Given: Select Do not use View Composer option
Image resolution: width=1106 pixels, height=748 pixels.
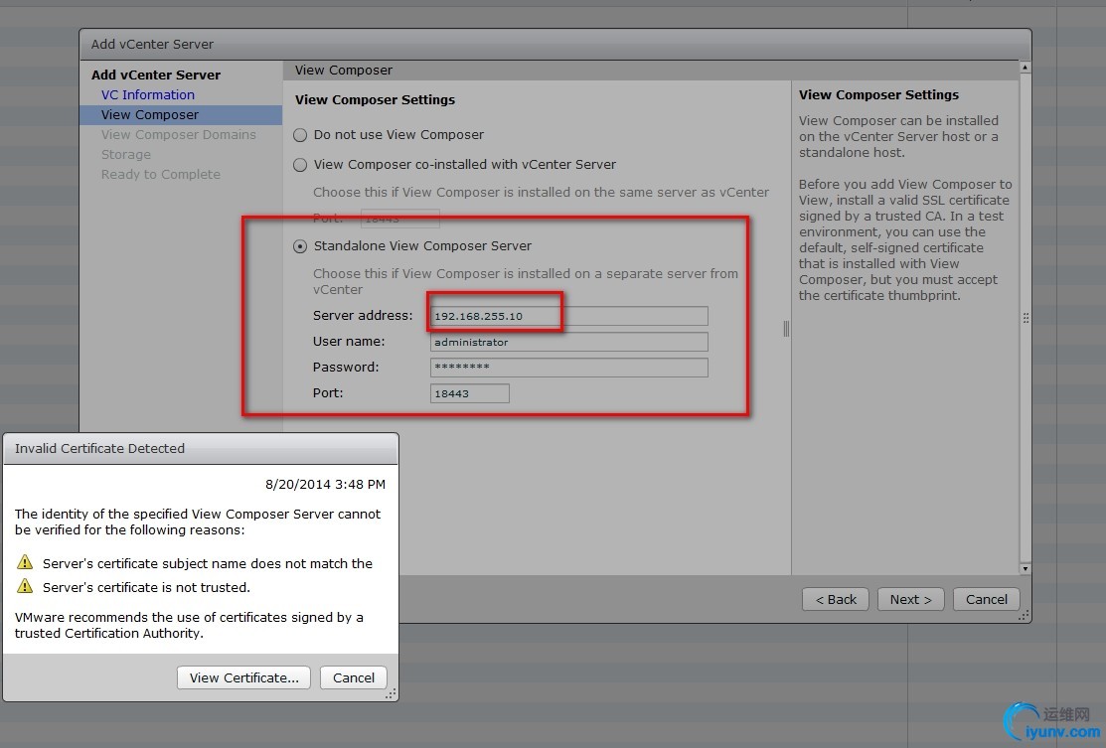Looking at the screenshot, I should coord(300,135).
